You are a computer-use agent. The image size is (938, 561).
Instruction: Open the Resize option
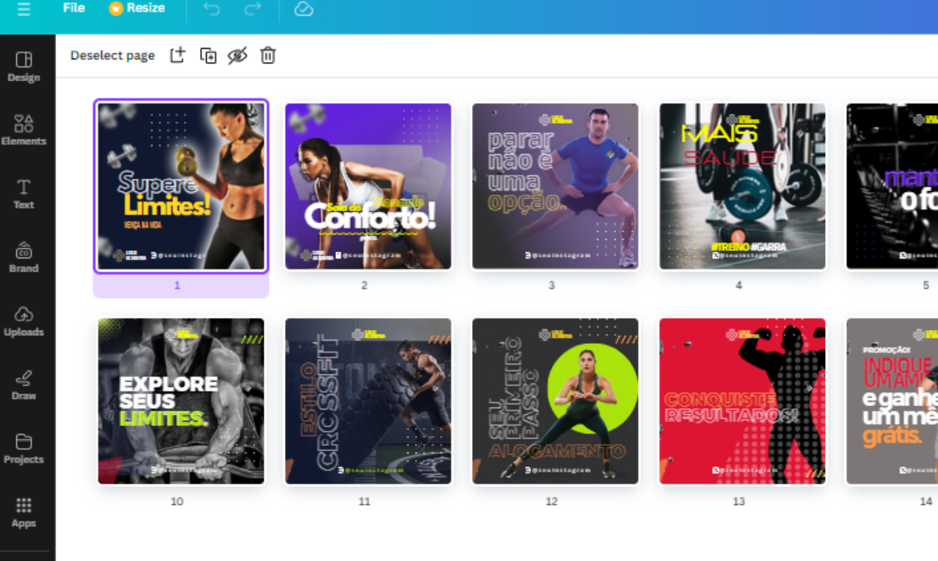(x=137, y=8)
